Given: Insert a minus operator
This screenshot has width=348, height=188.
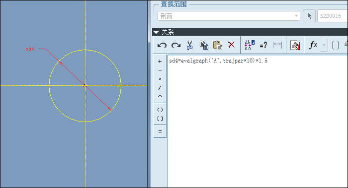Looking at the screenshot, I should click(160, 70).
